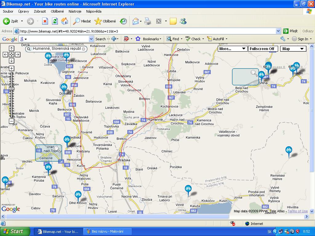Toggle the Fullscreen Off button
This screenshot has height=236, width=315.
[263, 49]
